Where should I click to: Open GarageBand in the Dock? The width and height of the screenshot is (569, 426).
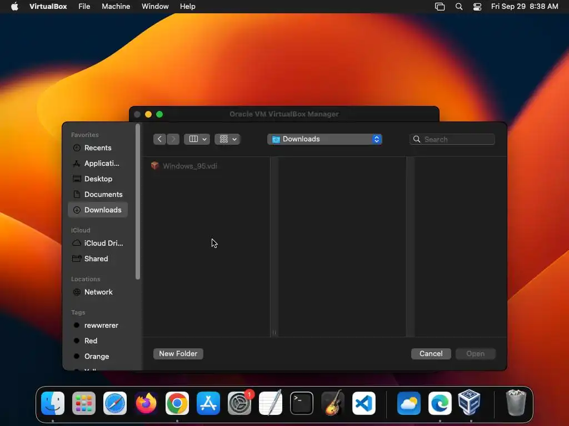tap(333, 403)
